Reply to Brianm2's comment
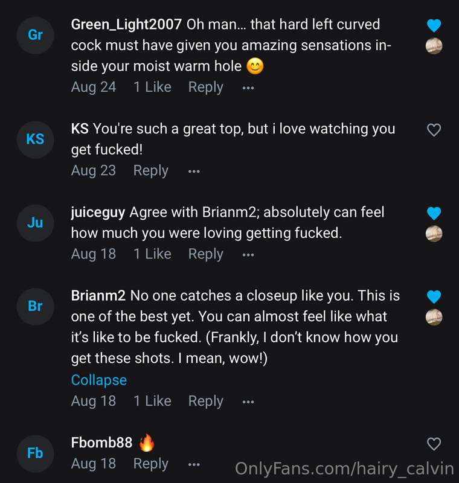 [x=206, y=401]
